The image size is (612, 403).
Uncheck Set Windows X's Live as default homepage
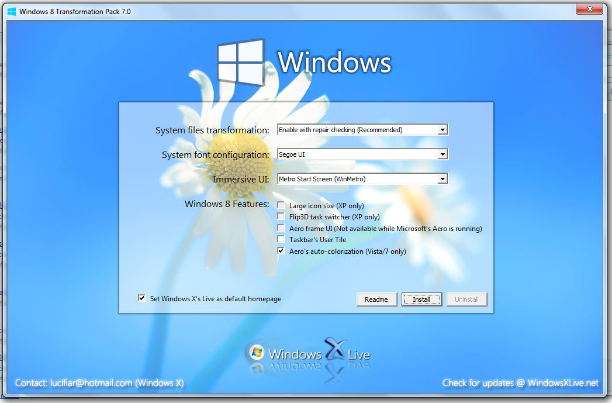pyautogui.click(x=141, y=298)
